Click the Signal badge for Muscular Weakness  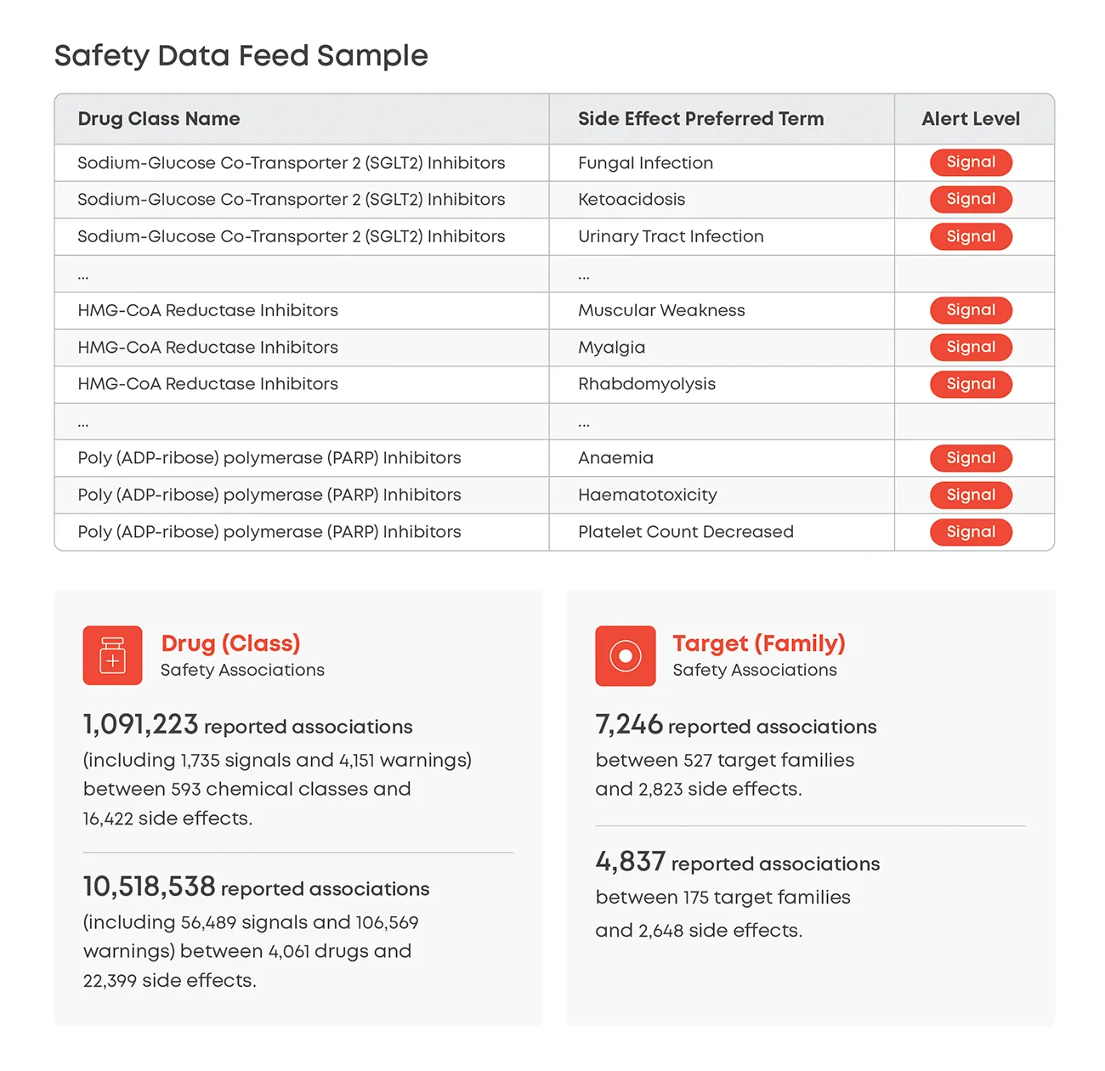click(x=971, y=310)
